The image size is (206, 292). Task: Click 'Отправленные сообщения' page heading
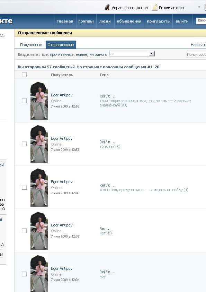pos(45,33)
